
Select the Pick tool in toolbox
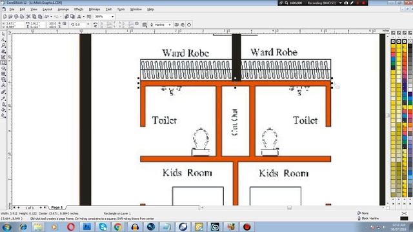pos(3,34)
